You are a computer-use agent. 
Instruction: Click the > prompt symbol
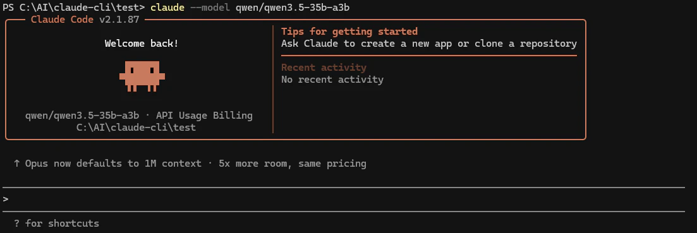pos(5,199)
